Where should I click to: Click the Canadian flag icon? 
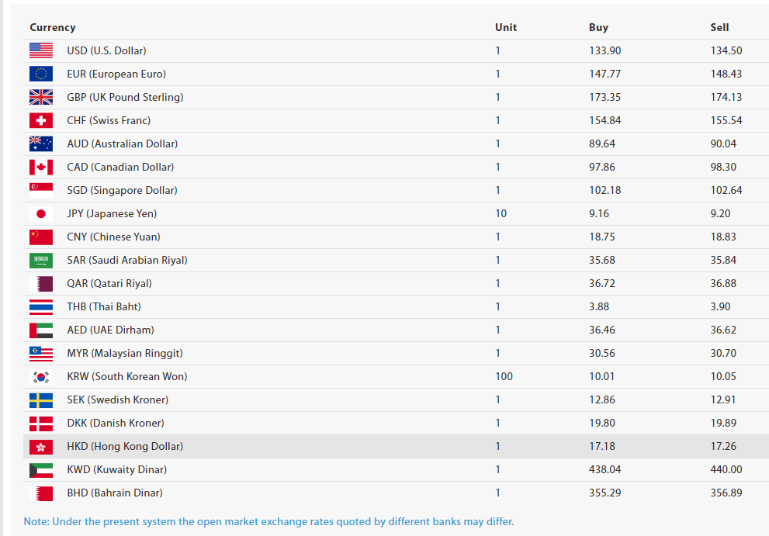[x=41, y=167]
